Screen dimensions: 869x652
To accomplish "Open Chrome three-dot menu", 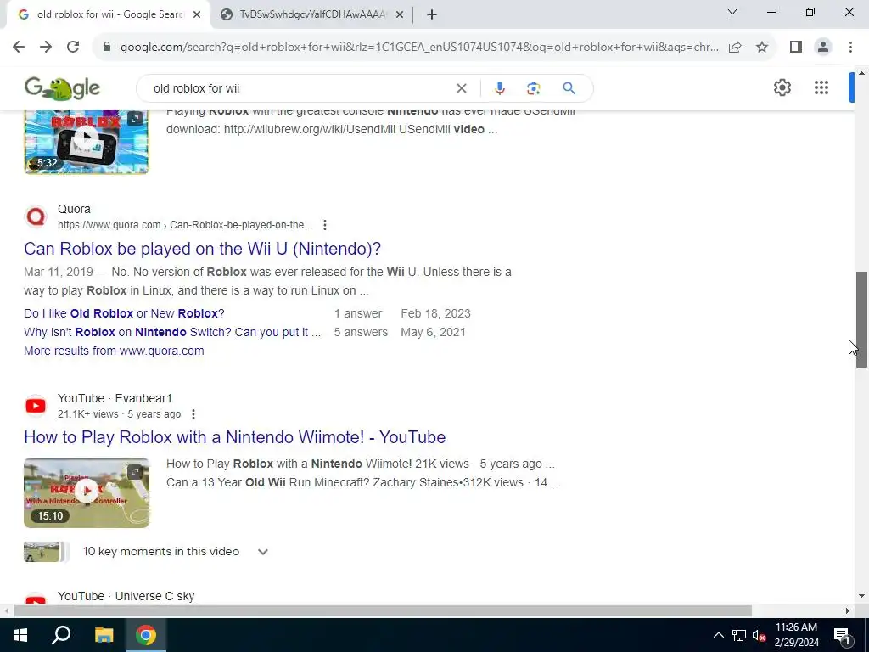I will click(850, 48).
